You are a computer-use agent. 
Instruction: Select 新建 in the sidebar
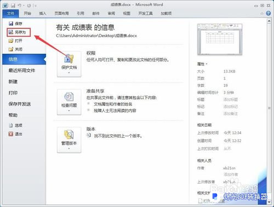pyautogui.click(x=13, y=81)
